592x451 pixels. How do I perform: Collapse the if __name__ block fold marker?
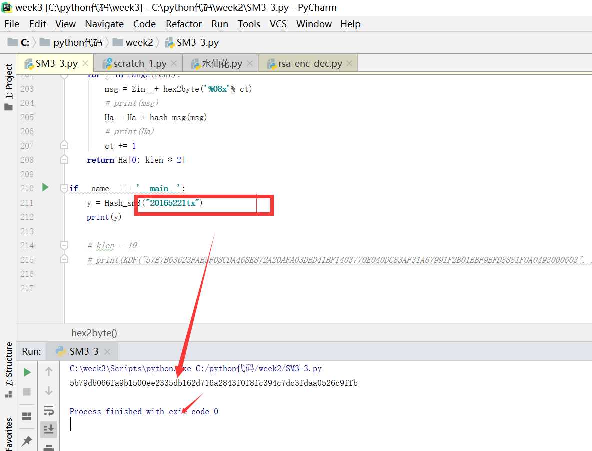pos(64,188)
